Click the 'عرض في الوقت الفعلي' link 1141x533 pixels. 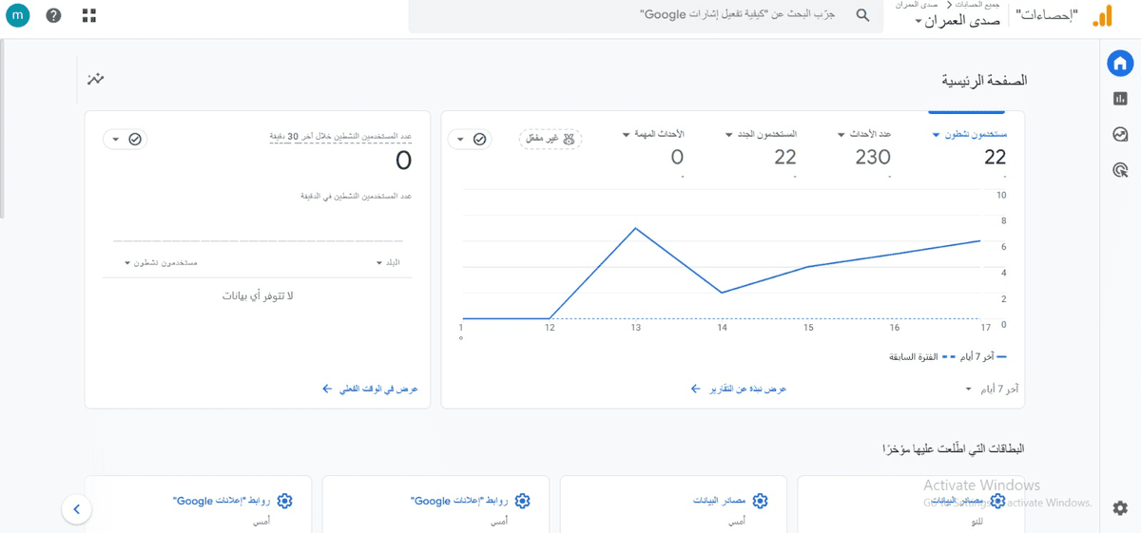pyautogui.click(x=370, y=389)
